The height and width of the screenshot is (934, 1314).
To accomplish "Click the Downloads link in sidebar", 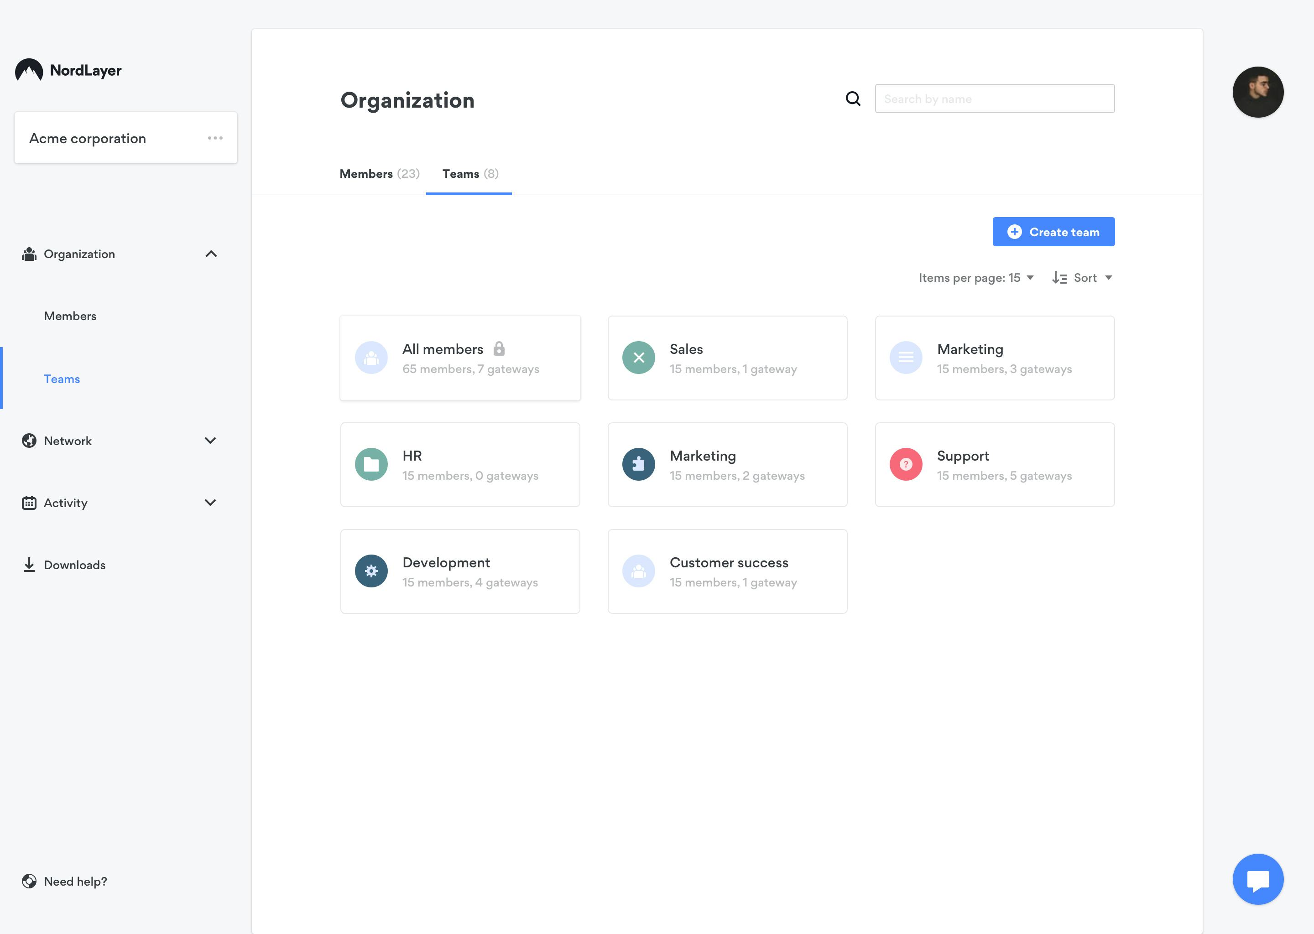I will (74, 565).
